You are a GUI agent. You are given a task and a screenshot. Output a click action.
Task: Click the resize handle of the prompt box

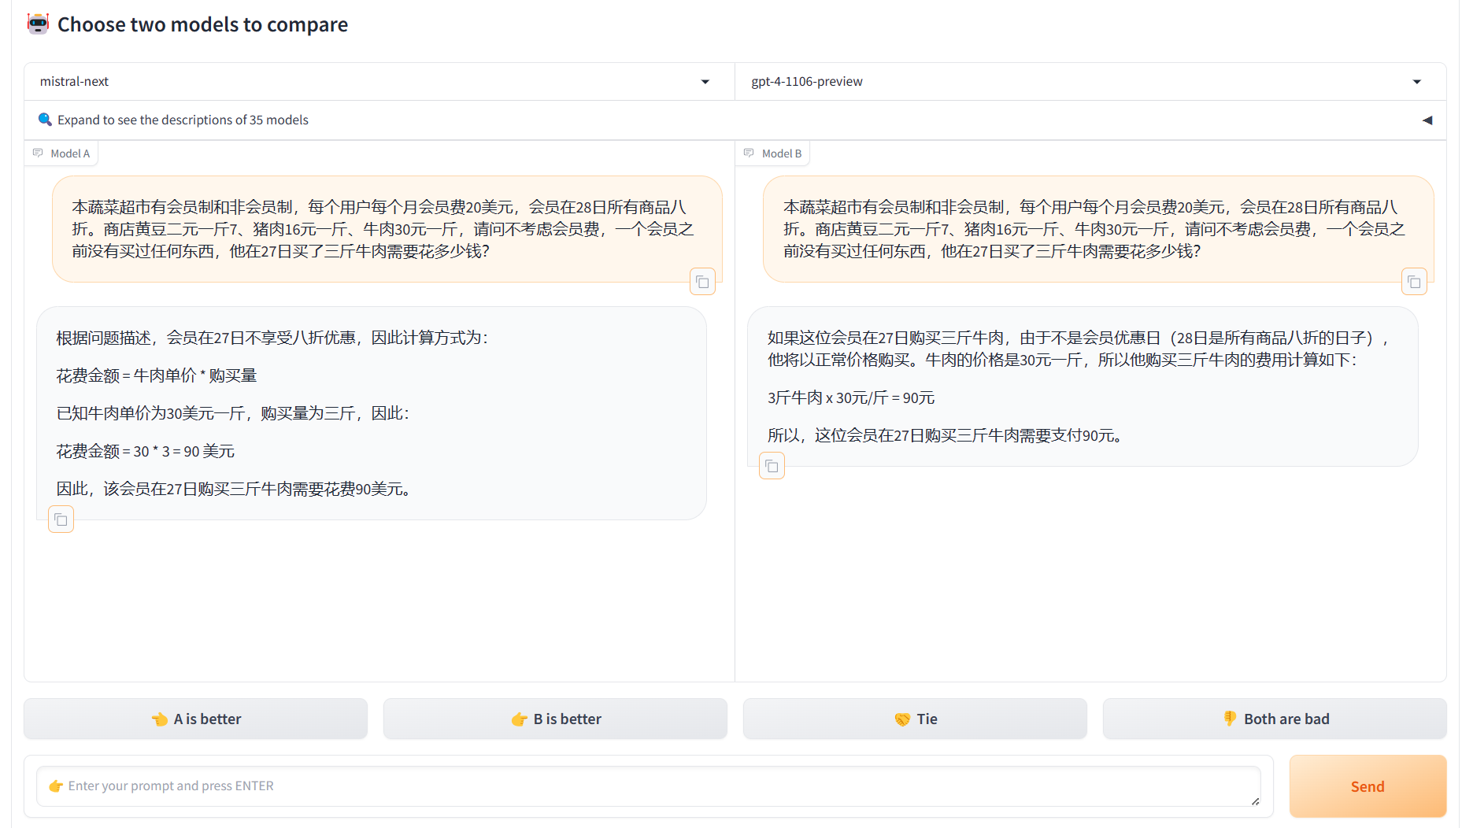(1255, 801)
